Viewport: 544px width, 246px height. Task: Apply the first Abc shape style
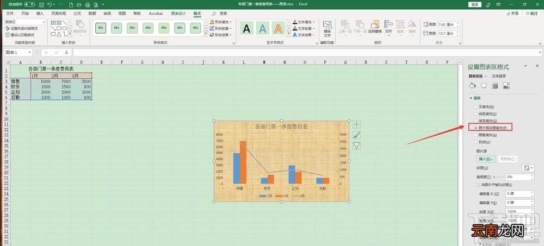101,28
